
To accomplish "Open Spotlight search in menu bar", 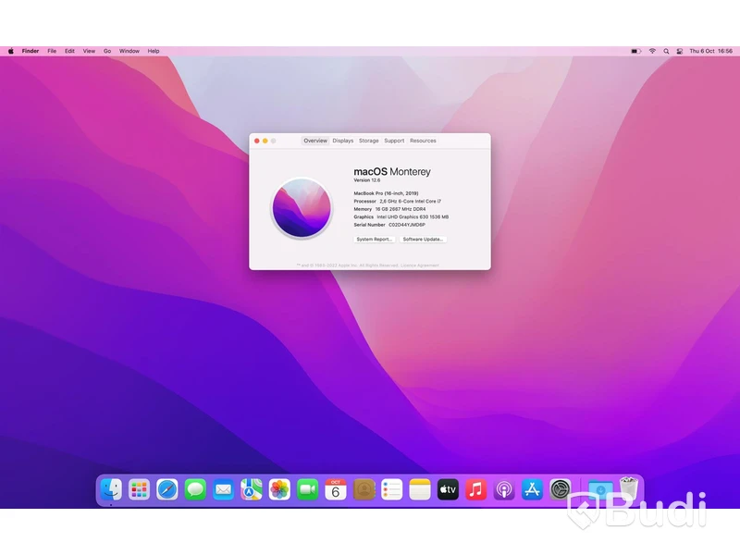I will (x=666, y=51).
